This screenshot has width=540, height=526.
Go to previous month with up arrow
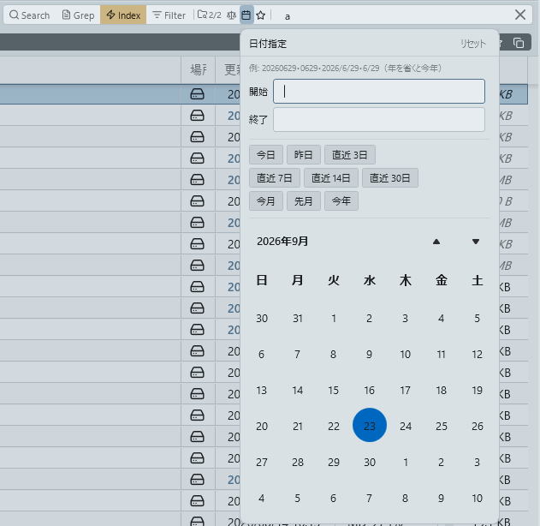click(x=436, y=242)
